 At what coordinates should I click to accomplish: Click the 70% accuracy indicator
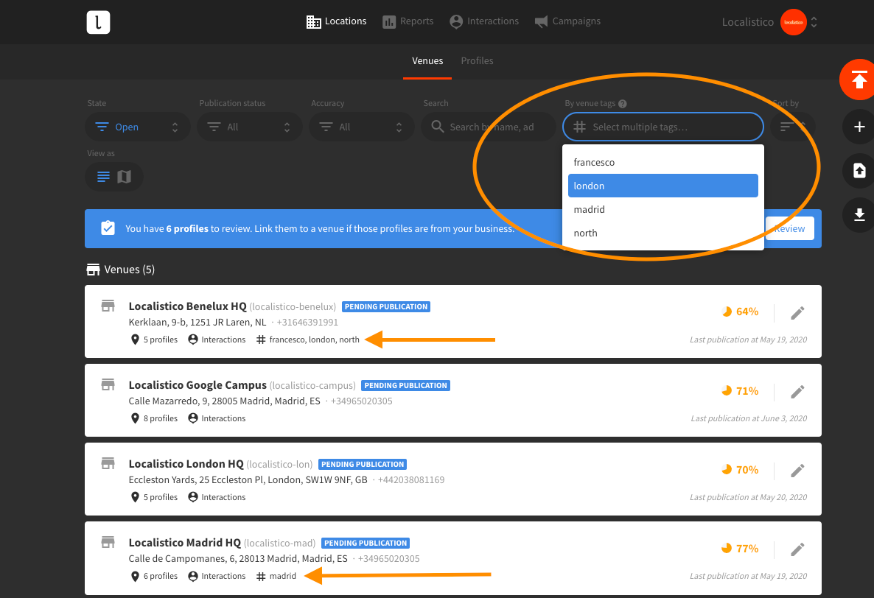740,470
